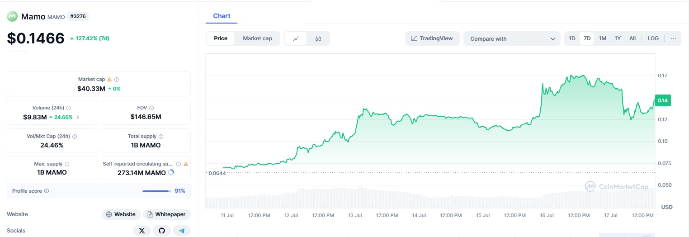Image resolution: width=689 pixels, height=237 pixels.
Task: Open the Compare with dropdown
Action: 512,38
